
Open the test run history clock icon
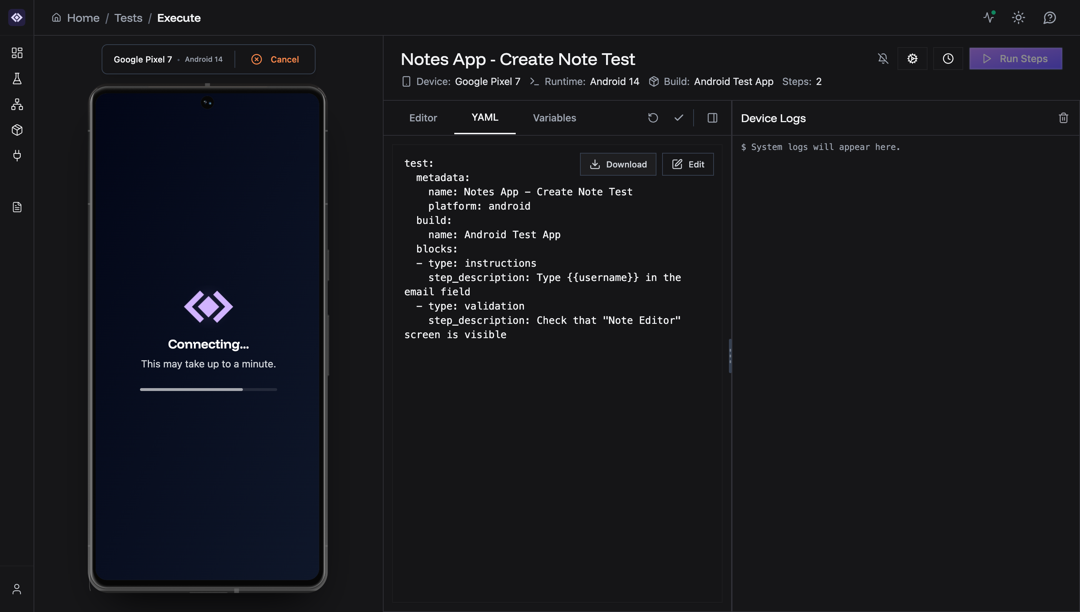(948, 59)
